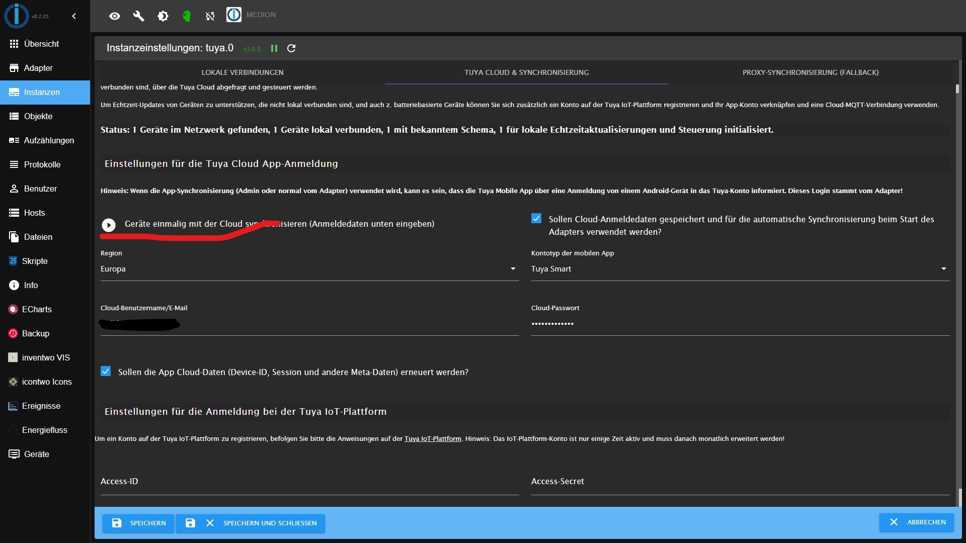Screen dimensions: 966x543
Task: Click the play button to sync devices
Action: 108,223
